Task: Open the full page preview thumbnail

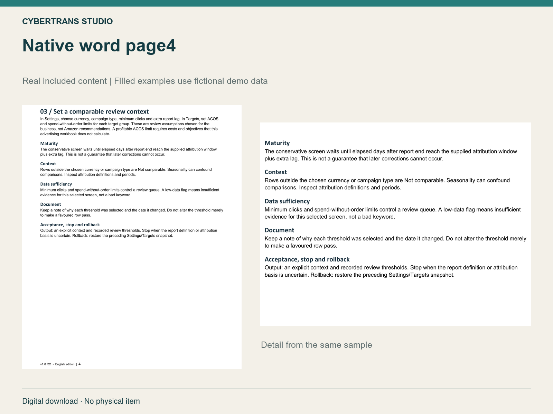Action: tap(132, 237)
